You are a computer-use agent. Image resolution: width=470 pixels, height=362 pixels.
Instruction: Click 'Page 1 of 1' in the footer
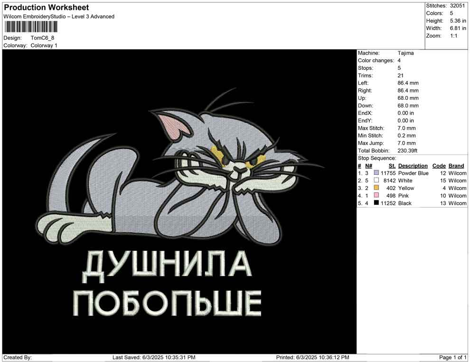point(452,357)
